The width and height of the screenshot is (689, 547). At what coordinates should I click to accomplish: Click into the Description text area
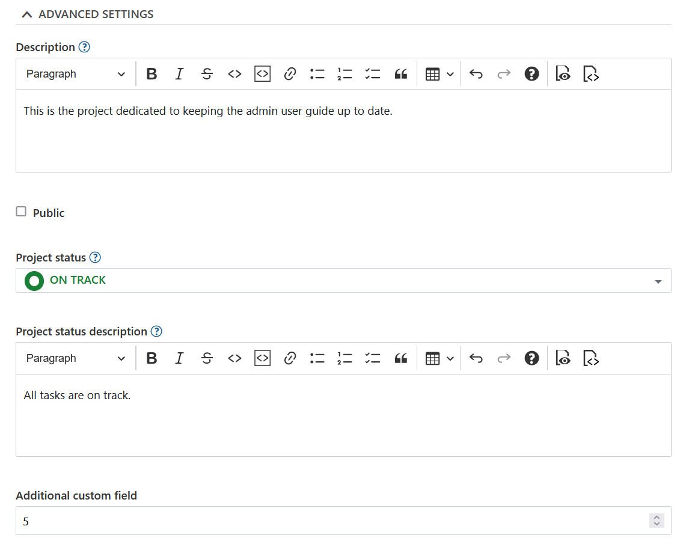343,138
